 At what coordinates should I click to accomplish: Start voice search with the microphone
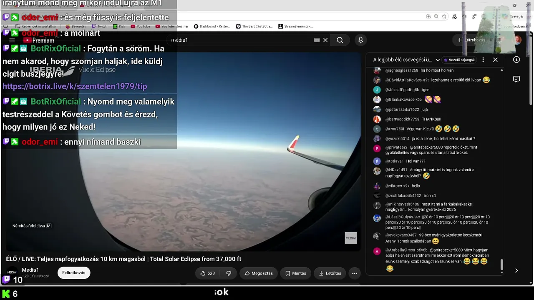click(x=361, y=40)
